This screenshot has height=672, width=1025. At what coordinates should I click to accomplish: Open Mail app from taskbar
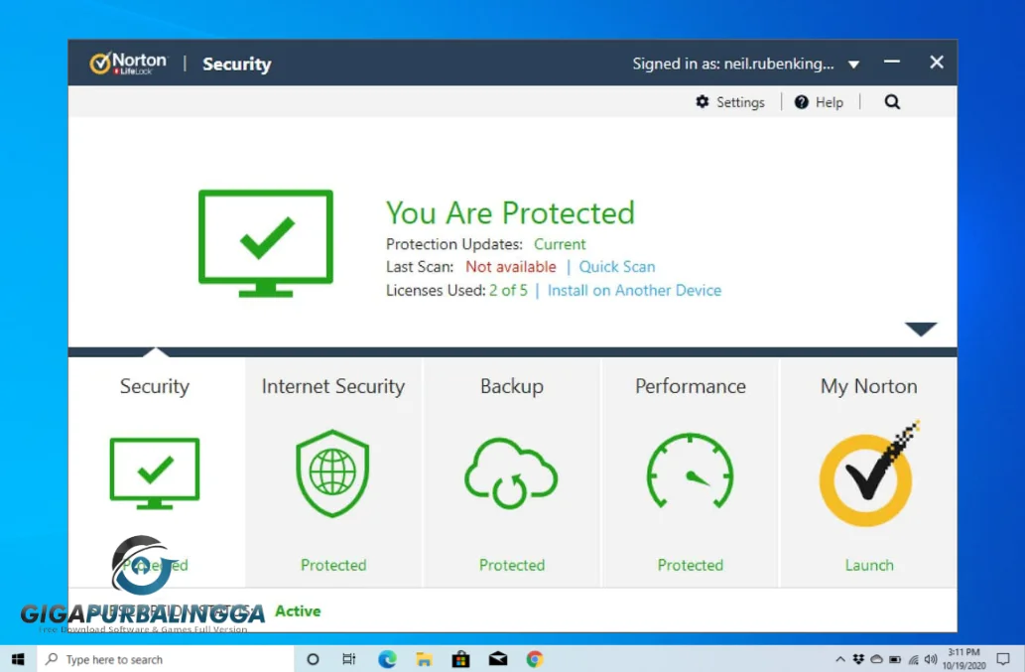(498, 659)
